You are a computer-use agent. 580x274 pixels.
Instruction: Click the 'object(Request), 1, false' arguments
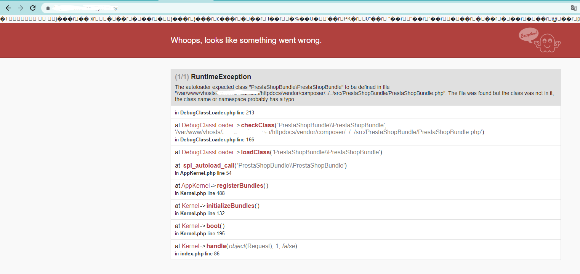coord(262,246)
